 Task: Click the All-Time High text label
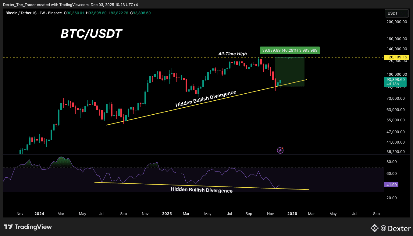(233, 54)
